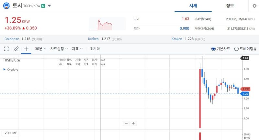This screenshot has height=140, width=259.
Task: Open the TOSHI/KRW market selector arrow
Action: pos(49,6)
